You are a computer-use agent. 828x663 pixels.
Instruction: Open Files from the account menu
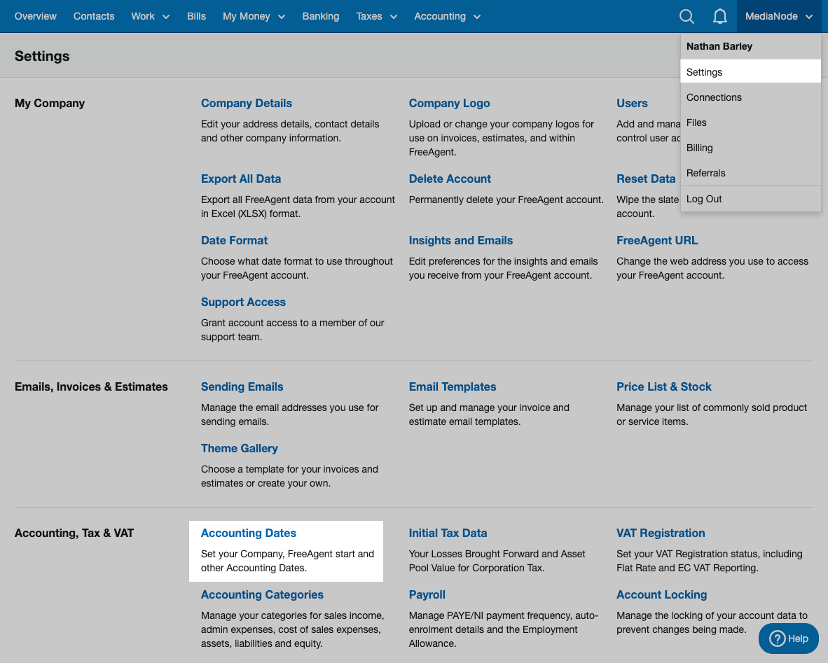click(696, 123)
